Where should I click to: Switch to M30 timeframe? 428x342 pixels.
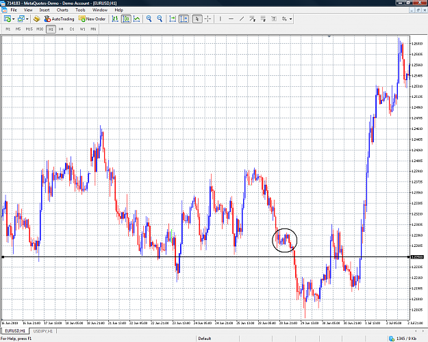40,29
